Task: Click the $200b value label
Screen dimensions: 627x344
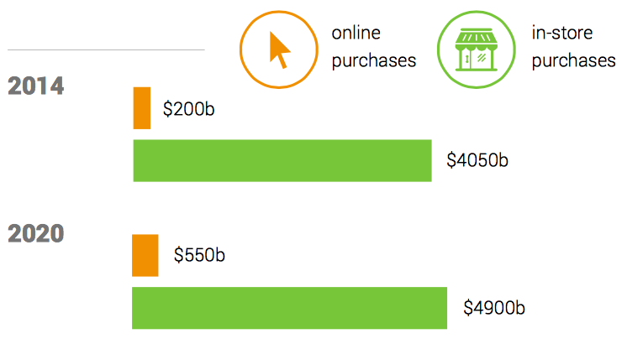Action: [189, 109]
